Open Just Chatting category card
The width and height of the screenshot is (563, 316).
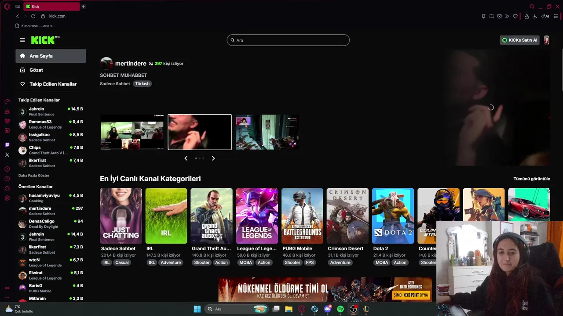pyautogui.click(x=121, y=216)
